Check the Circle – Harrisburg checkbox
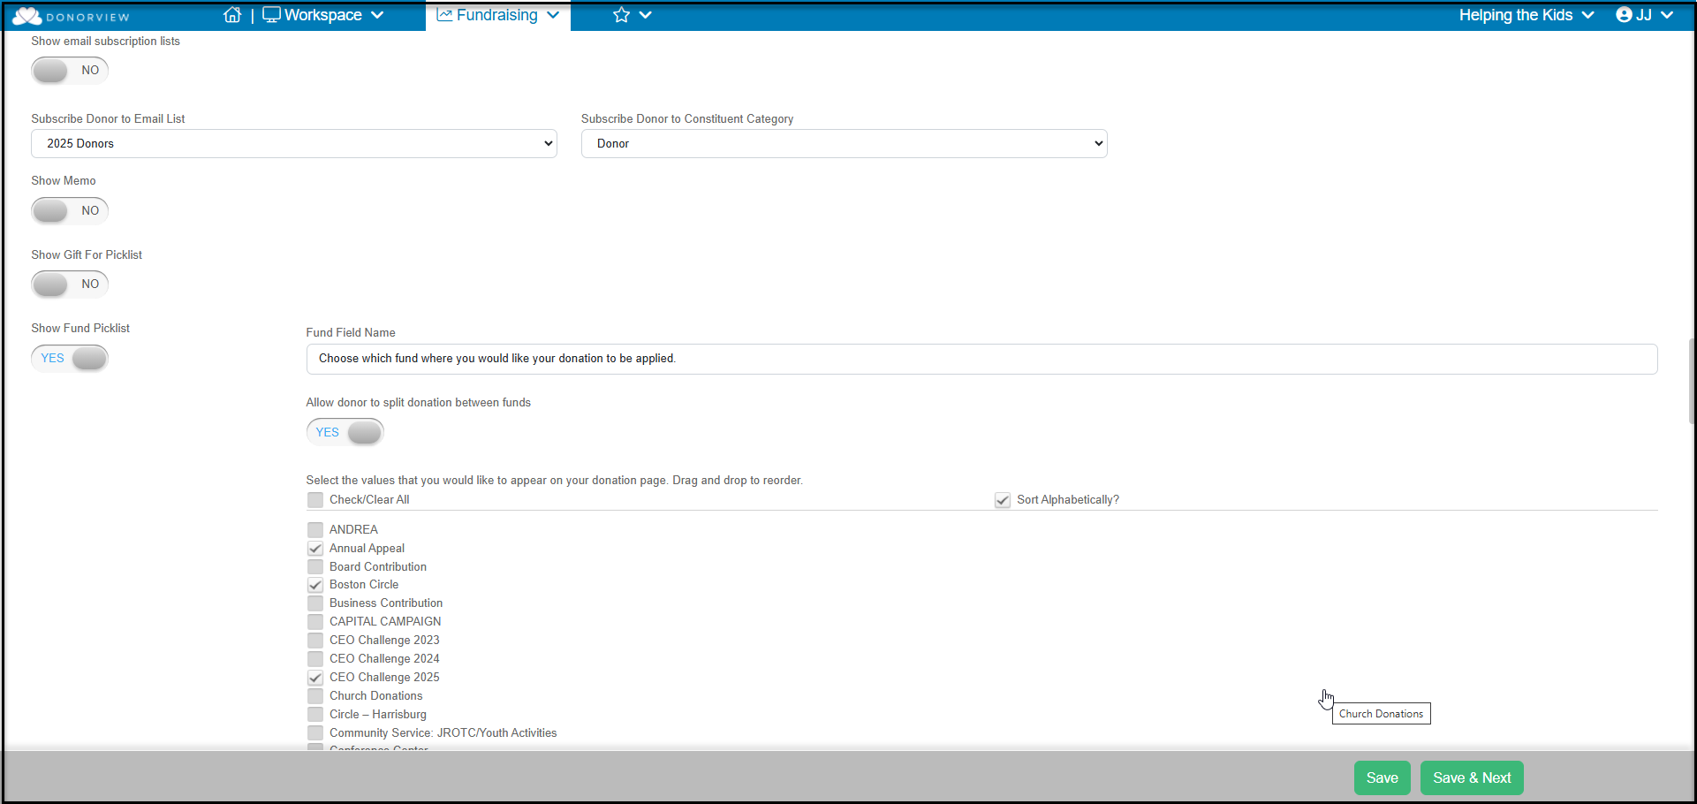The width and height of the screenshot is (1697, 804). tap(315, 715)
